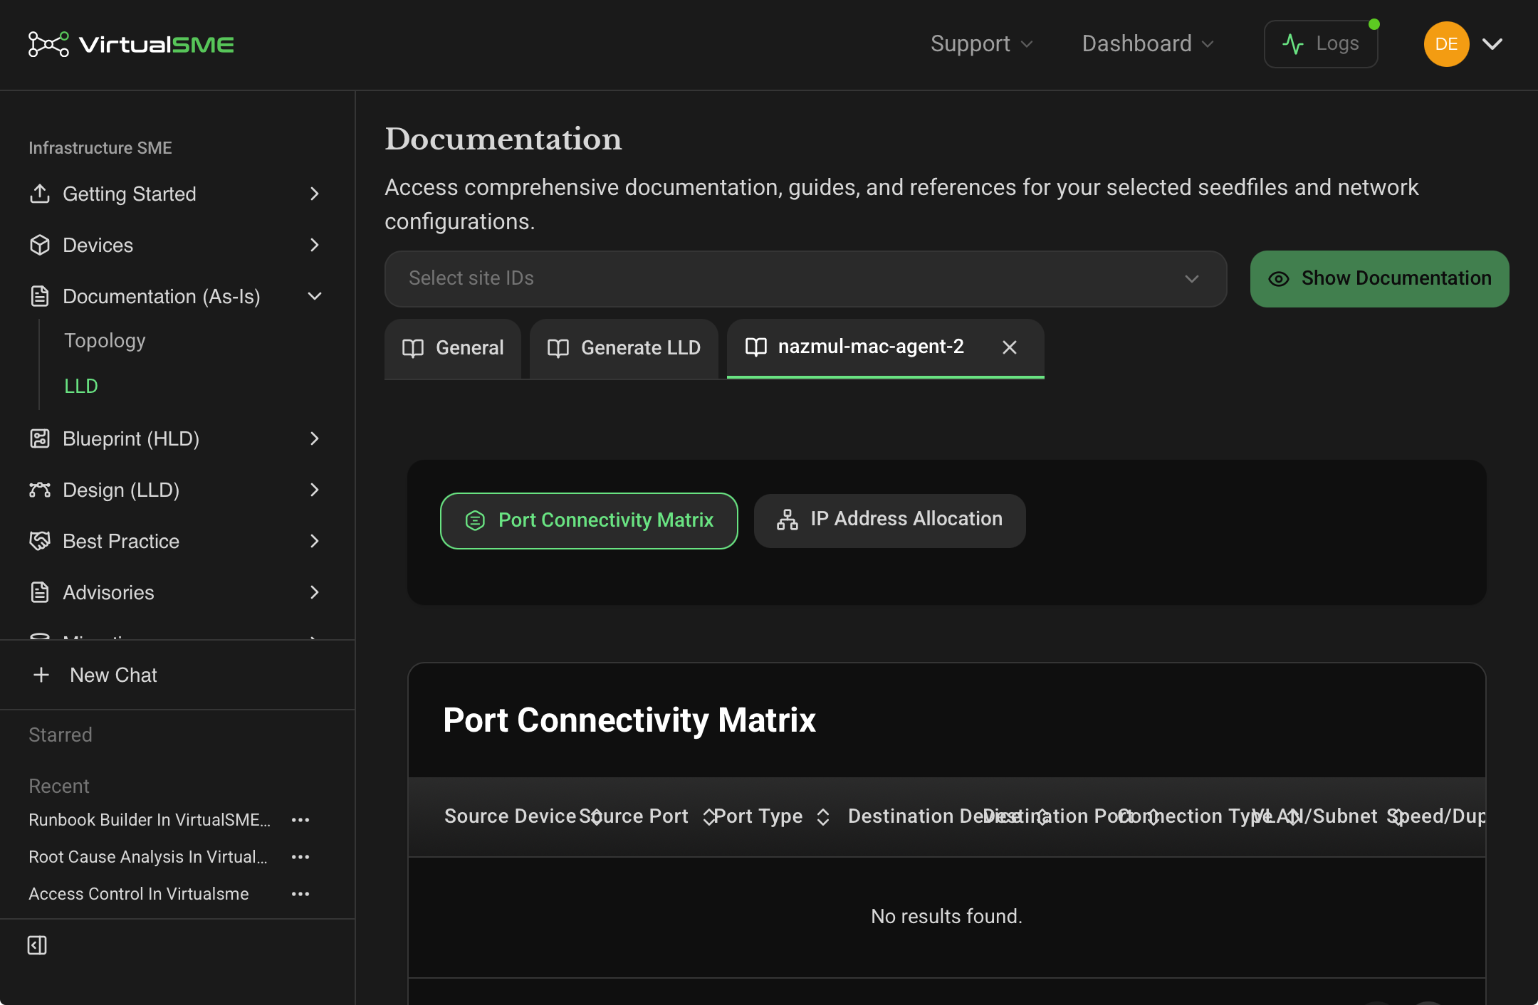The width and height of the screenshot is (1538, 1005).
Task: Sort by VLAN/Subnet column
Action: point(1398,817)
